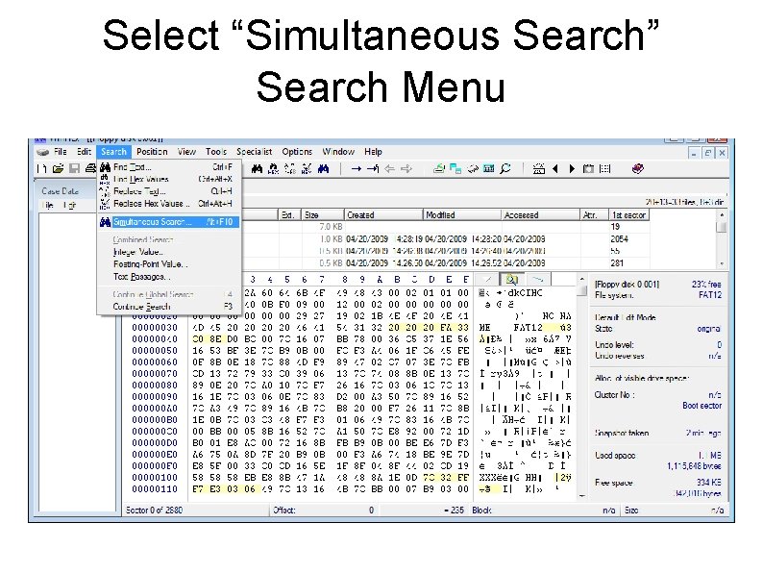763x573 pixels.
Task: Click the Disk Tools icon before the left triangle
Action: pyautogui.click(x=539, y=169)
